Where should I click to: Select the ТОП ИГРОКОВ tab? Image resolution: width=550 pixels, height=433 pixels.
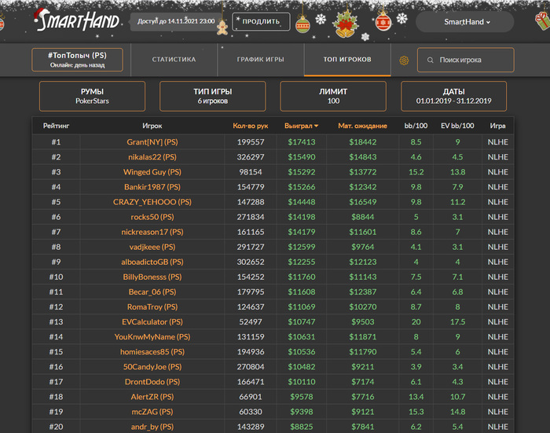tap(347, 60)
